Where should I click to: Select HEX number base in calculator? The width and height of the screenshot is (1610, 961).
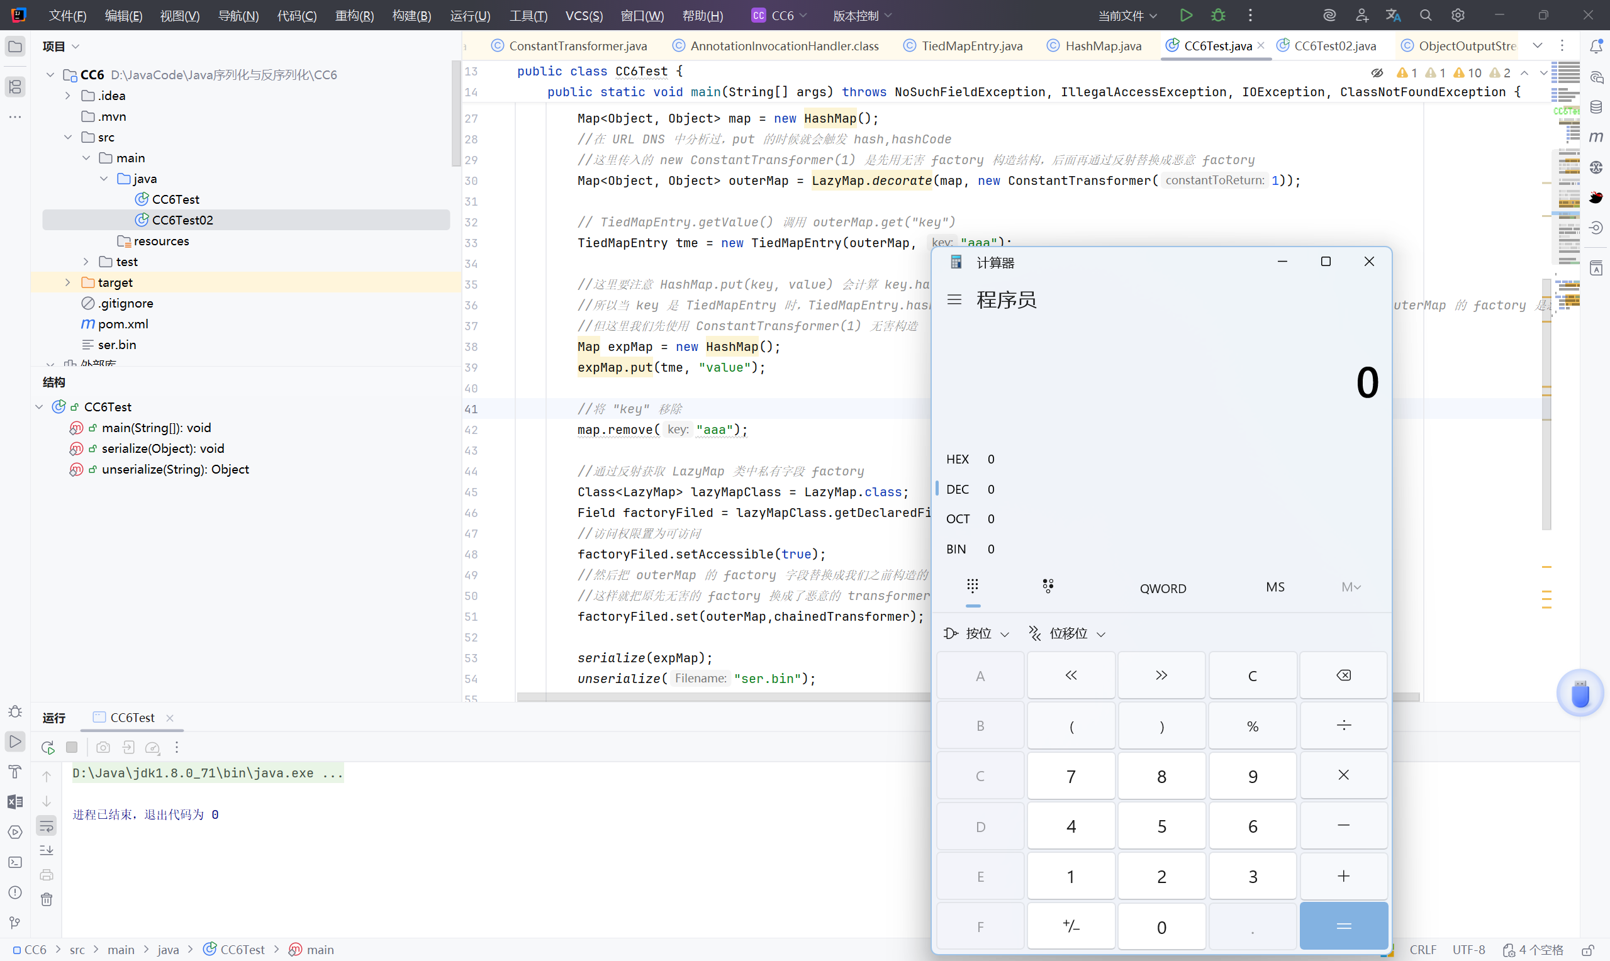point(957,459)
